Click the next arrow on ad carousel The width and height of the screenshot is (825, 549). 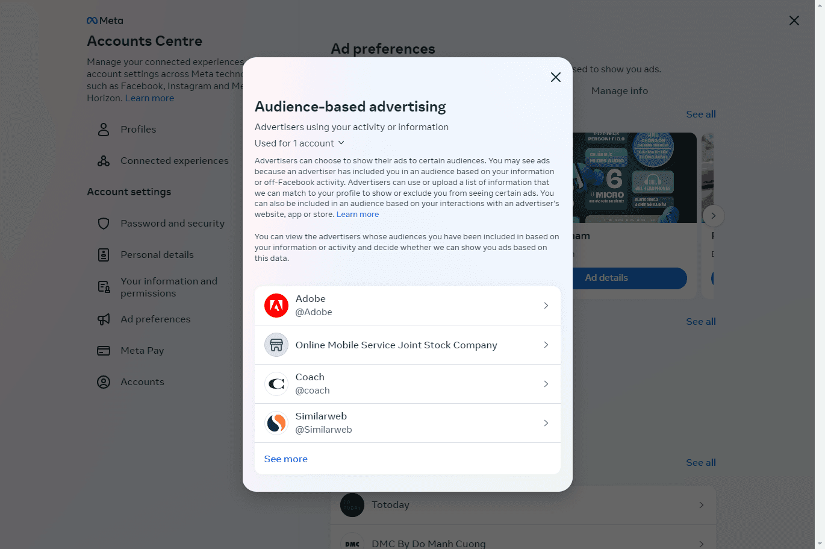pyautogui.click(x=714, y=216)
